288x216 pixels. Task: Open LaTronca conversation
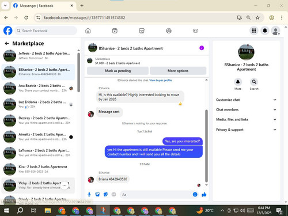click(39, 153)
